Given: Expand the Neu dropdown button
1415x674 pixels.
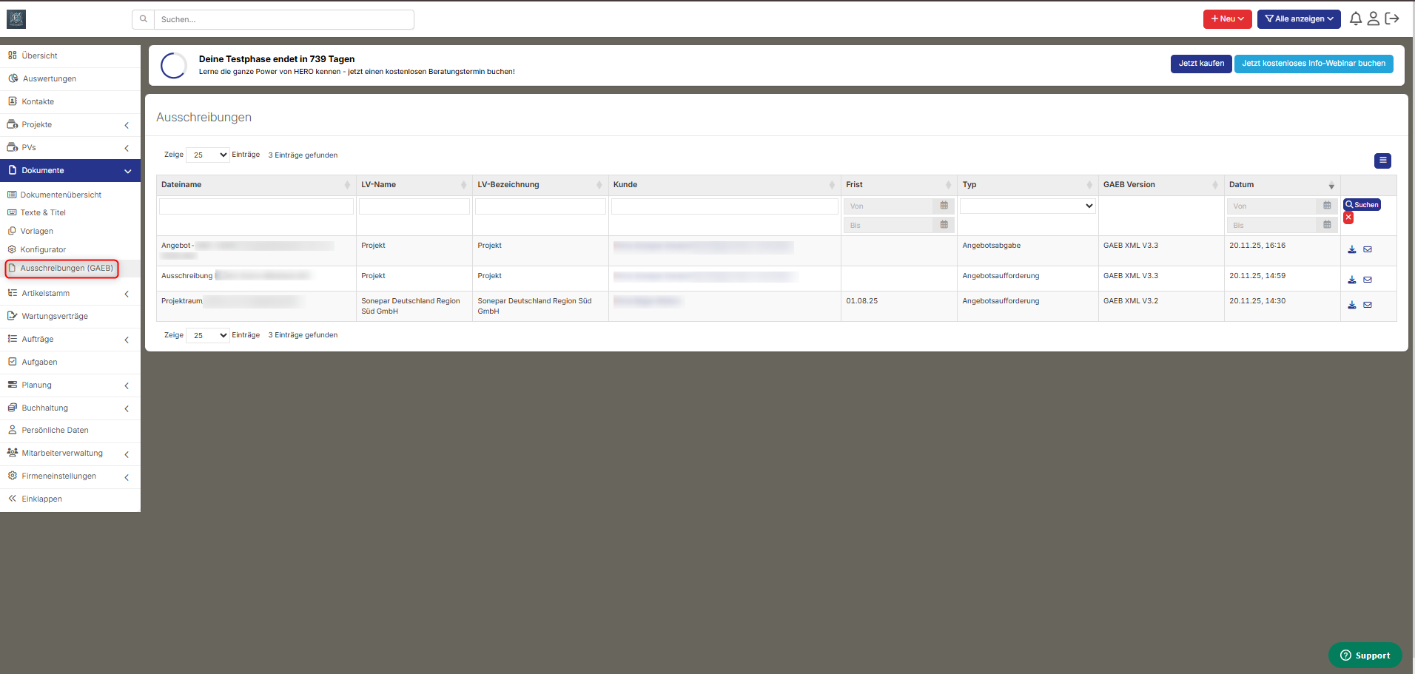Looking at the screenshot, I should pyautogui.click(x=1227, y=19).
